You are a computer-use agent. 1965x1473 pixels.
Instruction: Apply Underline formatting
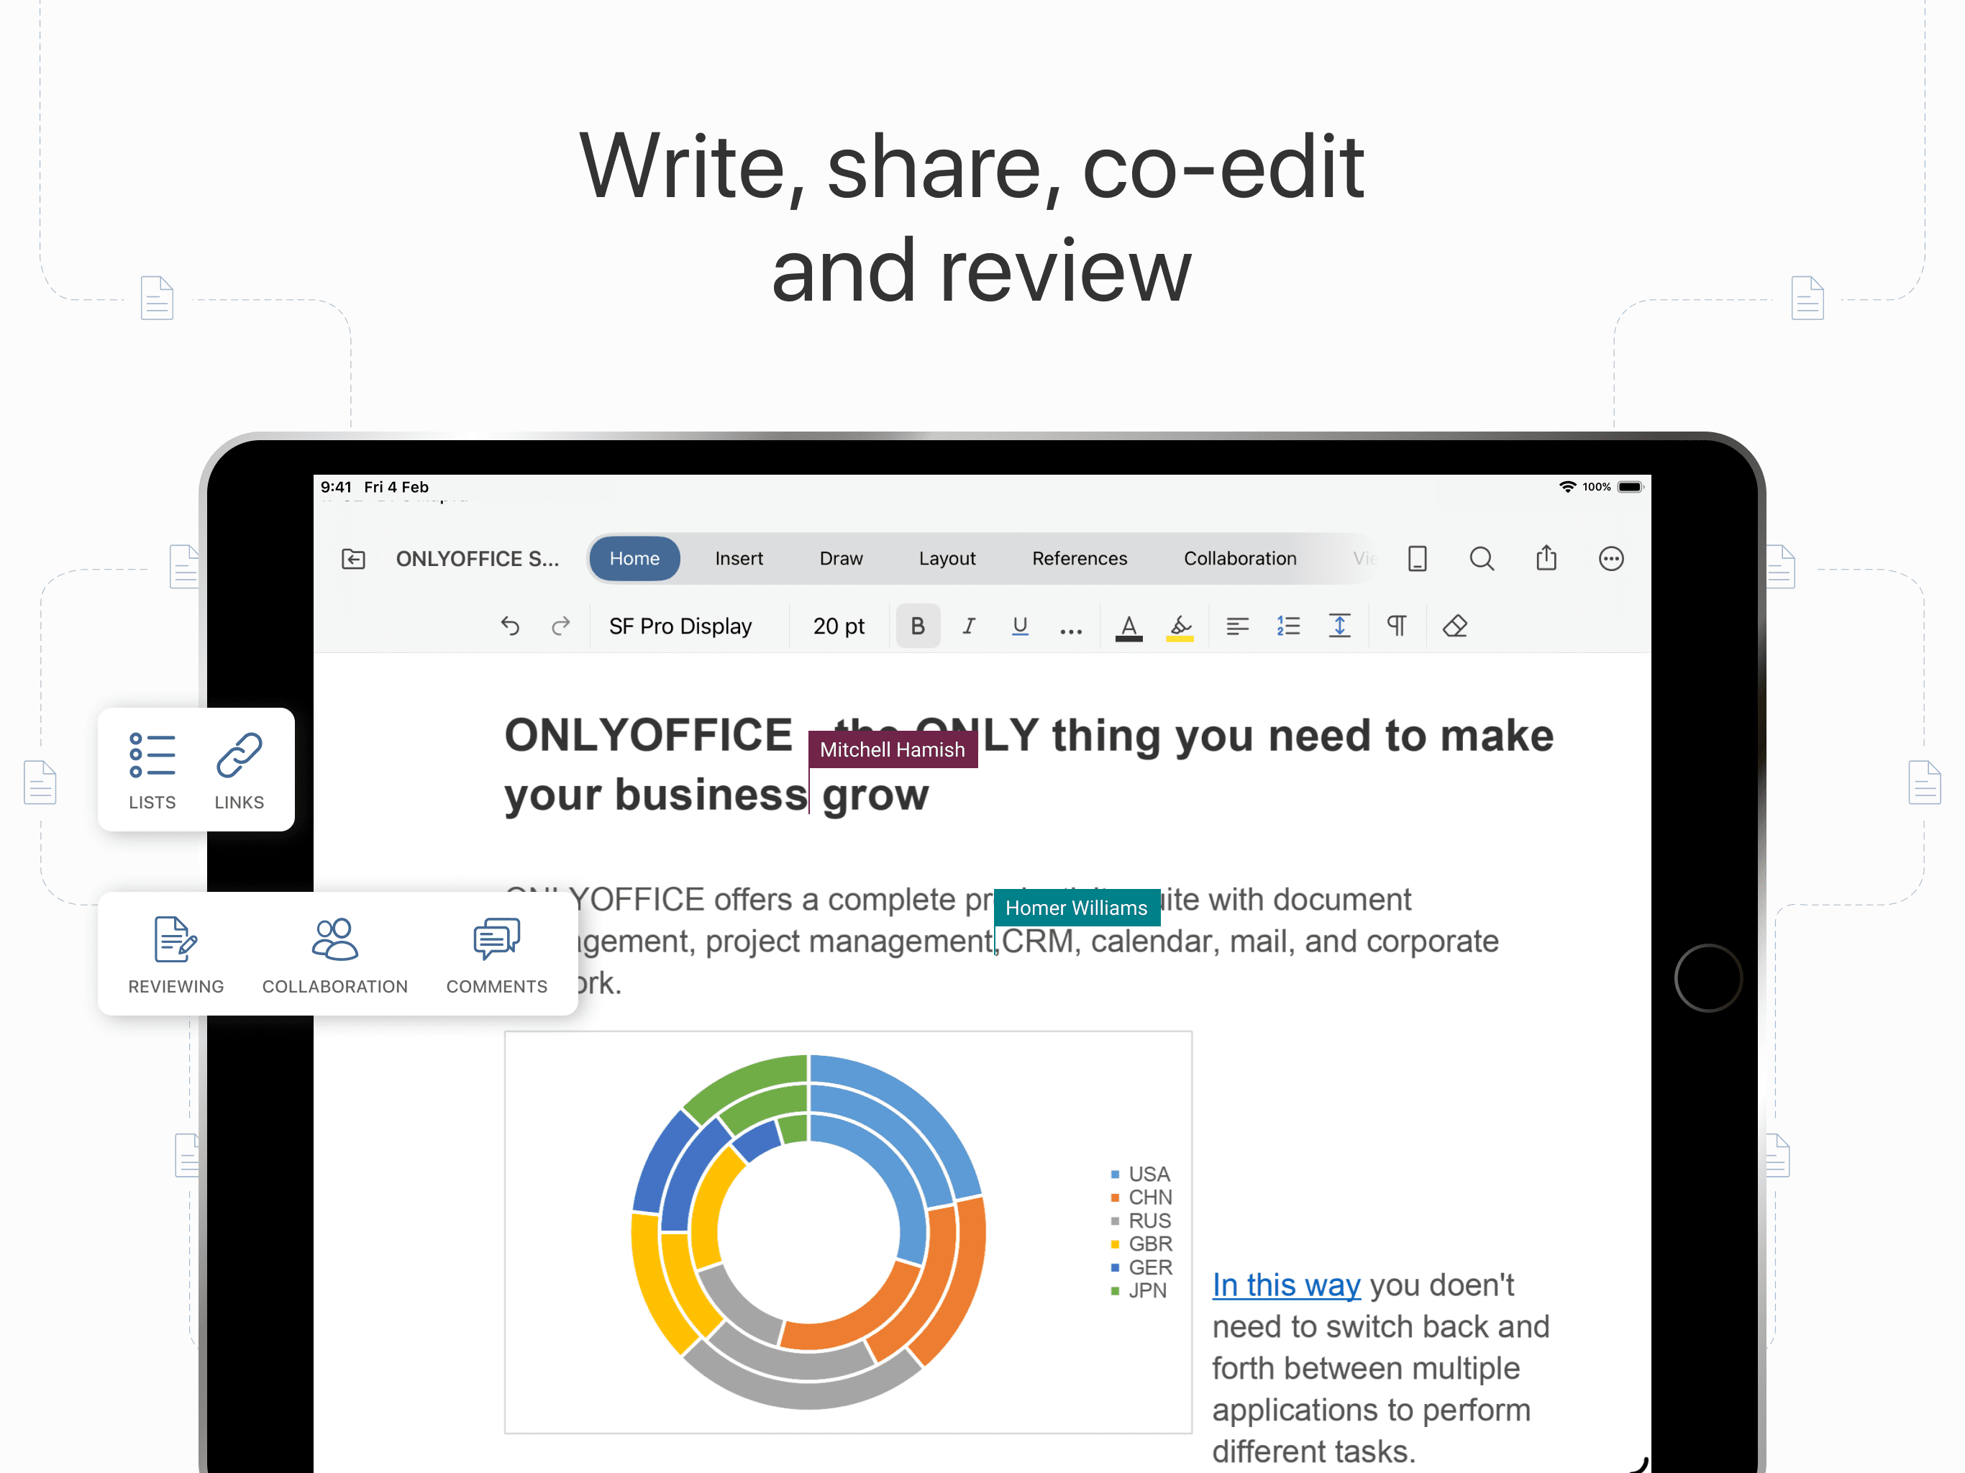[1020, 626]
